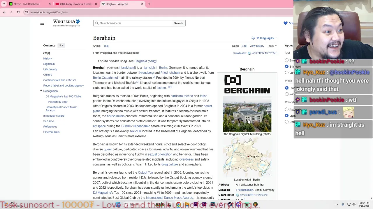Switch to the Article tab
The image size is (373, 209).
(97, 46)
